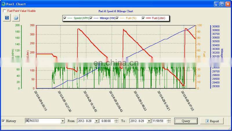Uncheck the History checkbox
232x131 pixels.
point(3,121)
